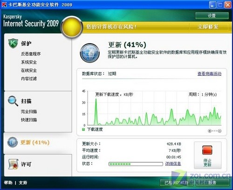Screen dimensions: 233x190
Task: Close the Kaspersky window
Action: point(228,5)
